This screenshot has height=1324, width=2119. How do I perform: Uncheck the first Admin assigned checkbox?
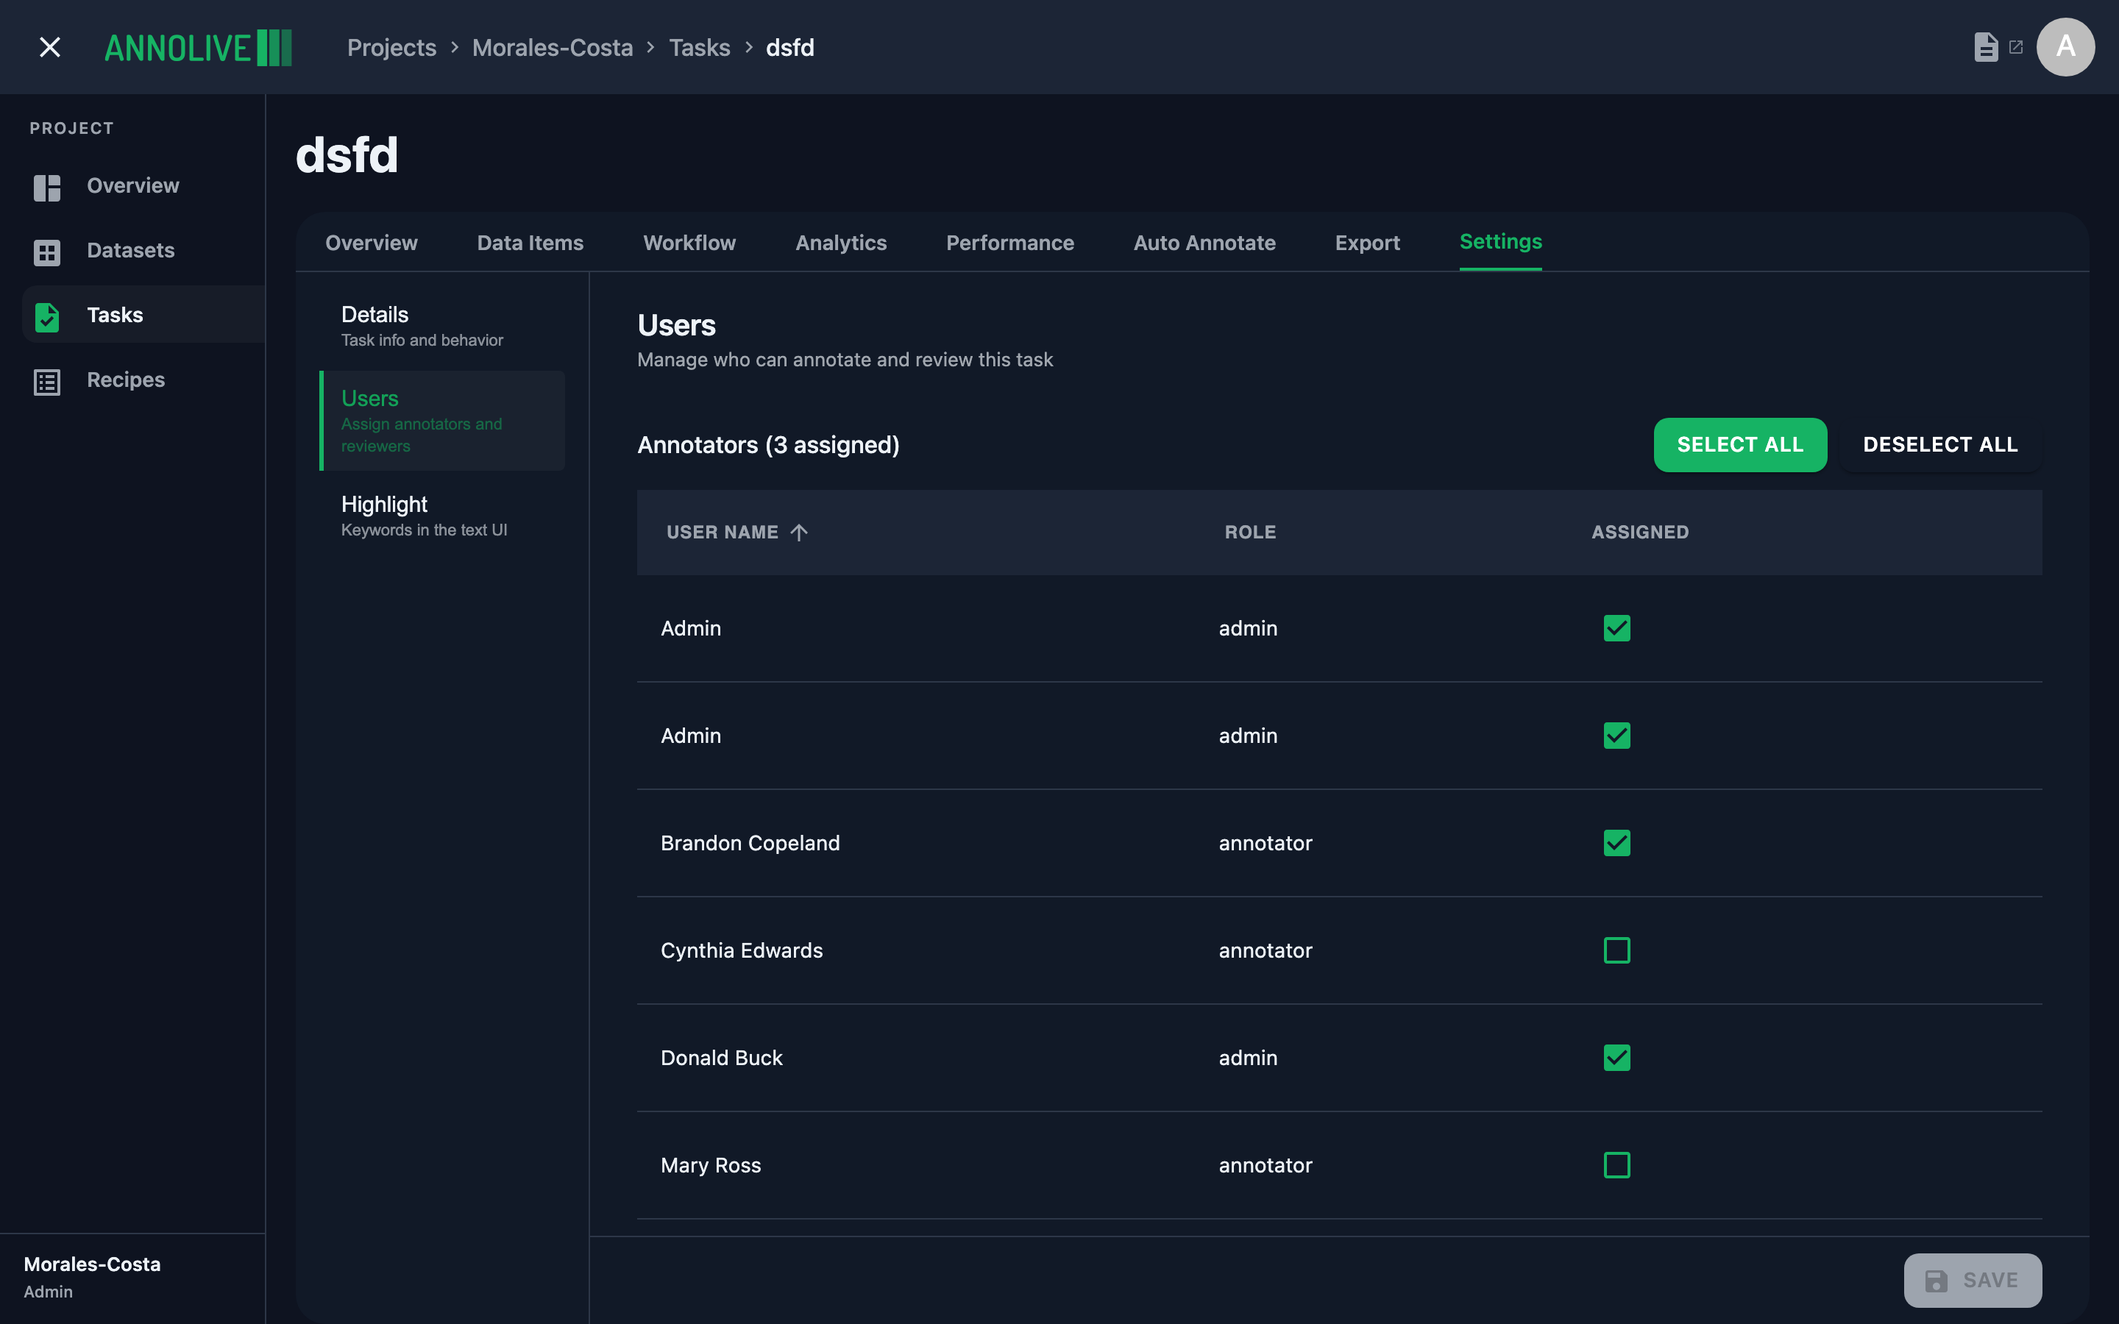coord(1616,628)
